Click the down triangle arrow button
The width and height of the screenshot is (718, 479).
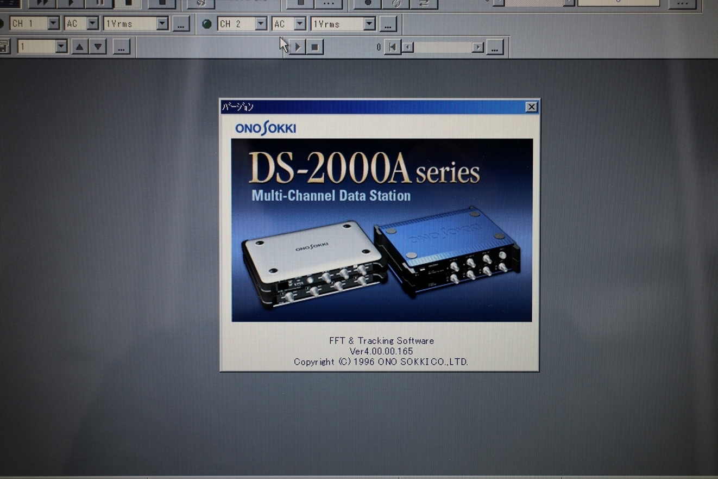[x=98, y=47]
